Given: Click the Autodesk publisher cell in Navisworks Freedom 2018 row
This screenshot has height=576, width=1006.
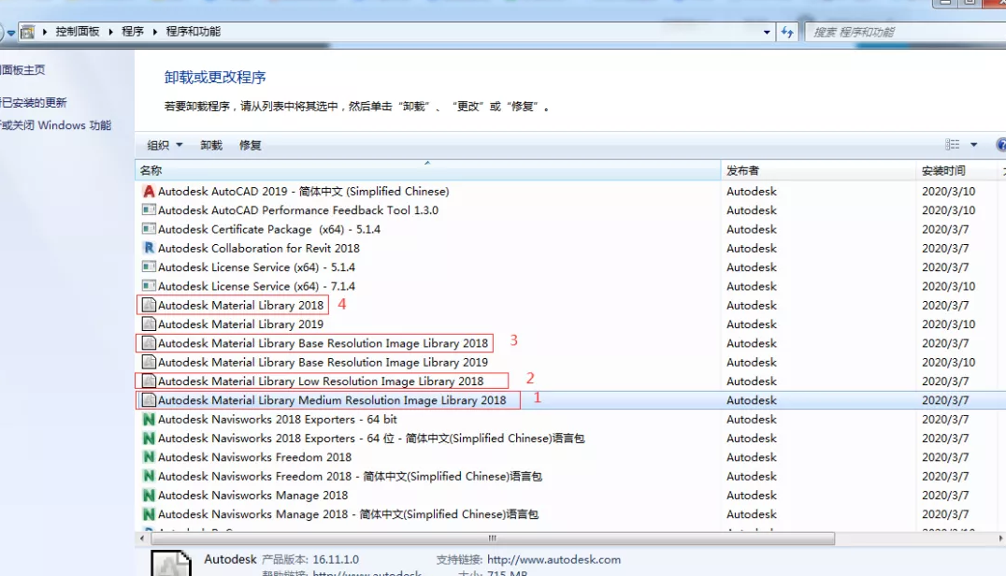Looking at the screenshot, I should 752,457.
